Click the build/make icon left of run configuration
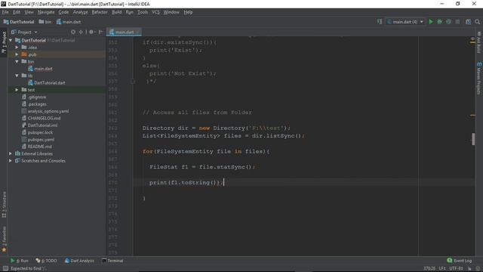 tap(380, 22)
